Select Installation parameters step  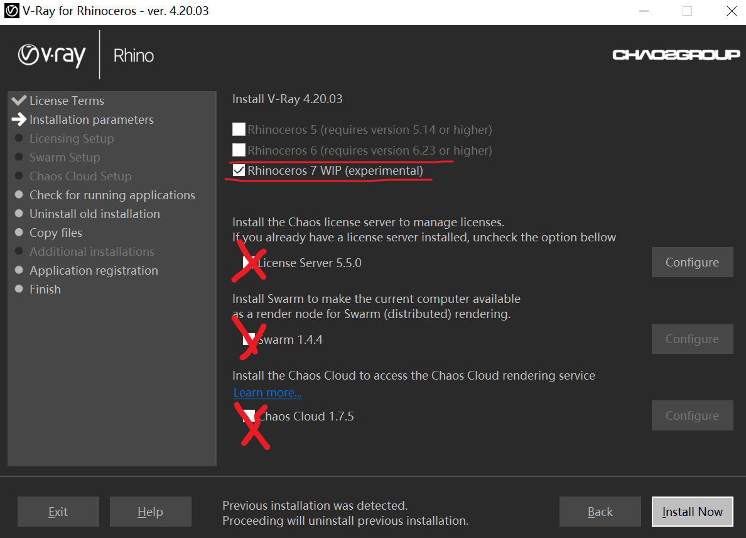(91, 119)
